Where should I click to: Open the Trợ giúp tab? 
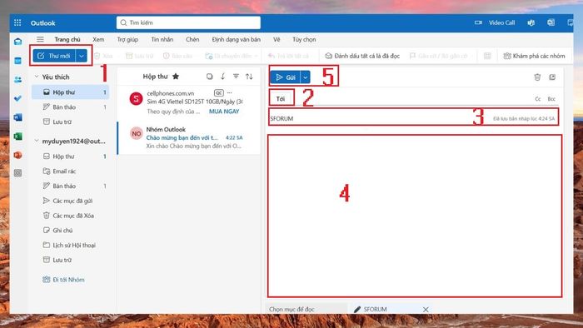[x=127, y=39]
